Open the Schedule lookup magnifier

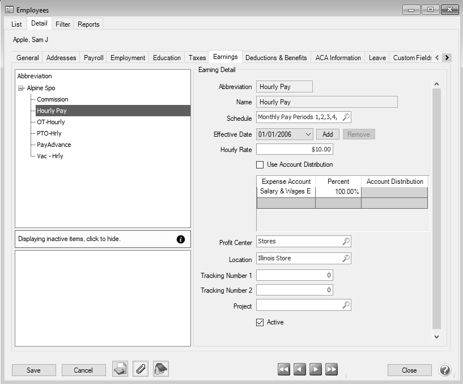(346, 117)
